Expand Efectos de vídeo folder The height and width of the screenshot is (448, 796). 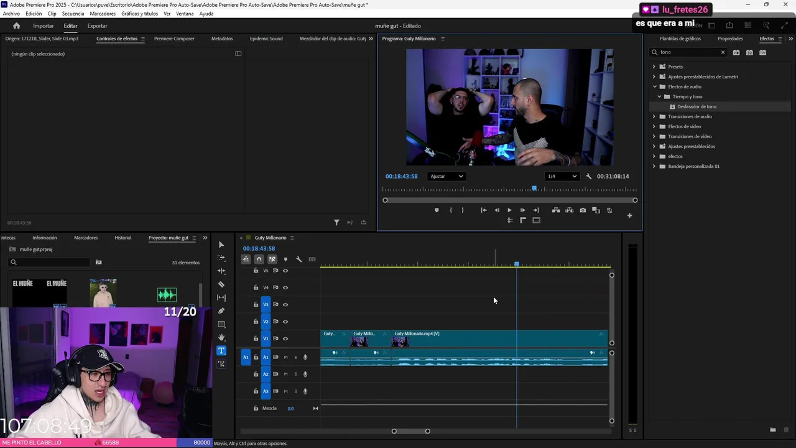(654, 126)
